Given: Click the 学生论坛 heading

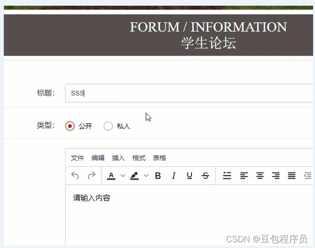Looking at the screenshot, I should (208, 43).
